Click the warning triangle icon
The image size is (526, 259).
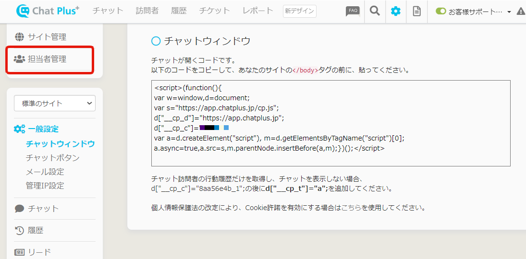click(x=520, y=12)
